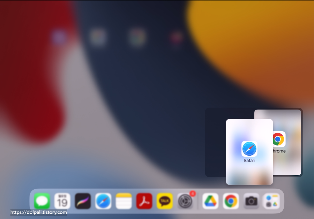The width and height of the screenshot is (314, 219).
Task: Open the Calendar app showing 19
Action: tap(62, 201)
